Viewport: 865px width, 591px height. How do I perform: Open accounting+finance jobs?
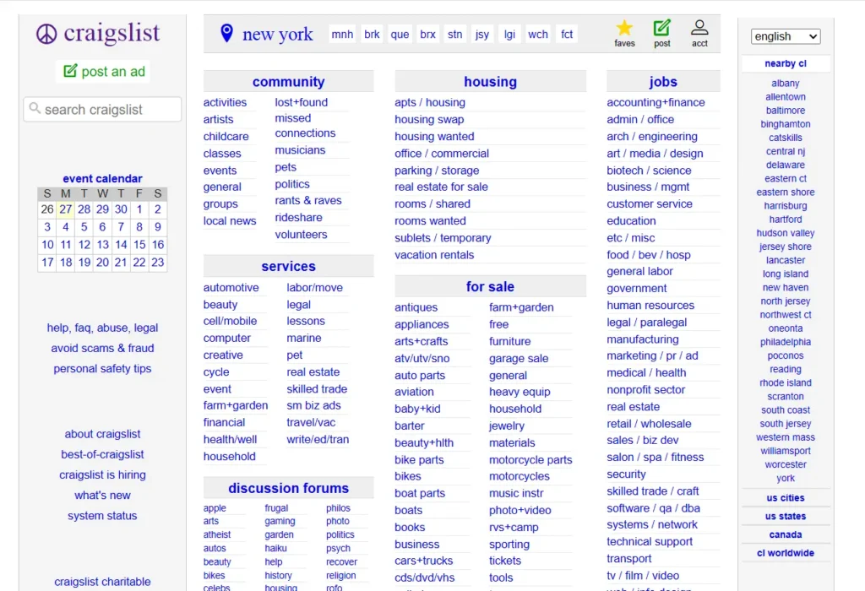656,102
